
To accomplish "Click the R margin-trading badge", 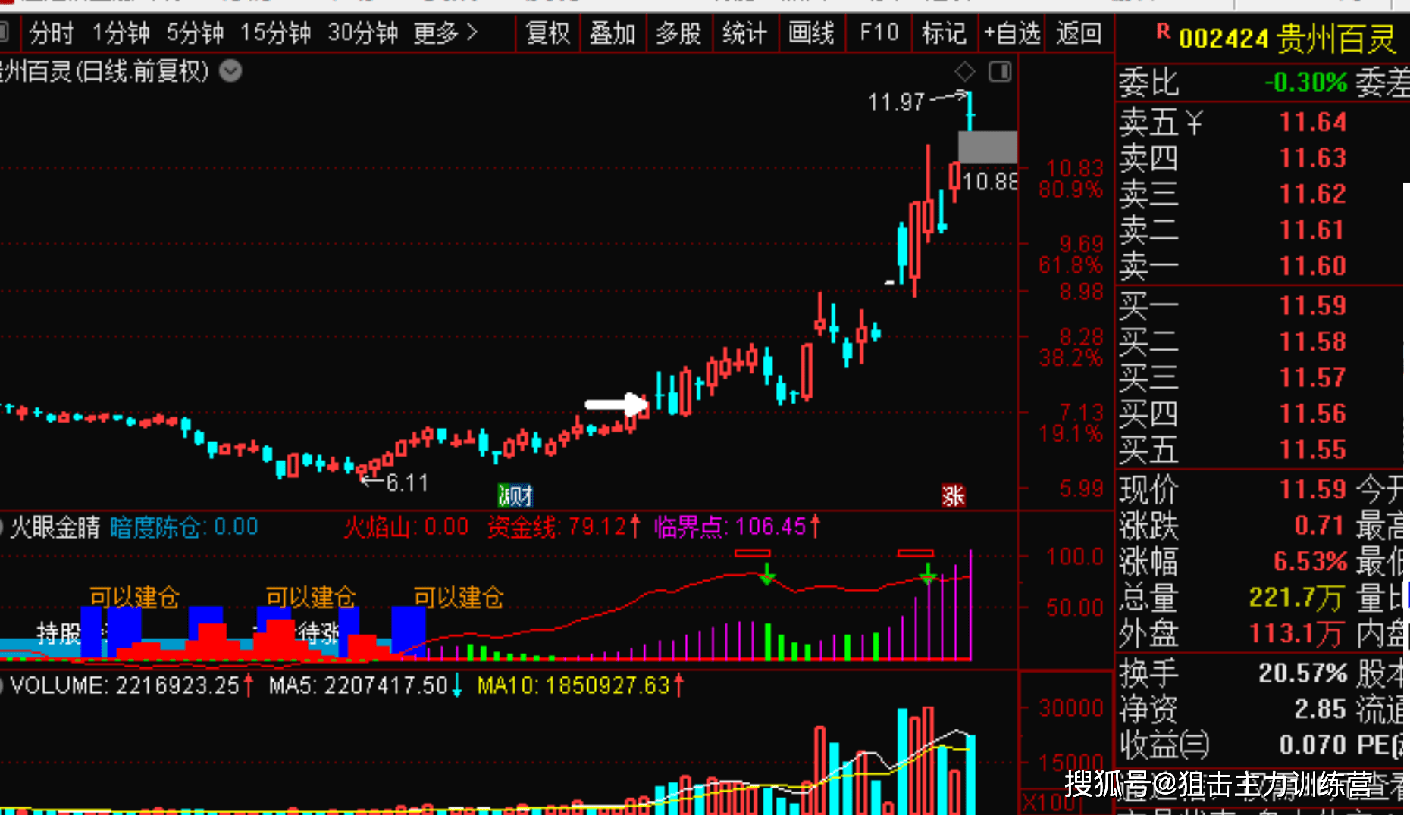I will click(x=1163, y=32).
